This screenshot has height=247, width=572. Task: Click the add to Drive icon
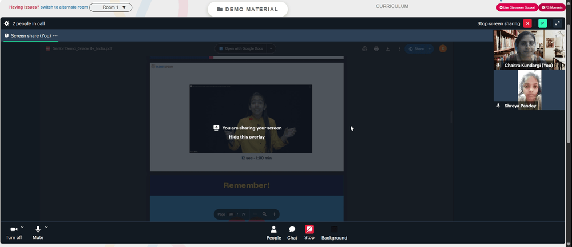click(364, 48)
